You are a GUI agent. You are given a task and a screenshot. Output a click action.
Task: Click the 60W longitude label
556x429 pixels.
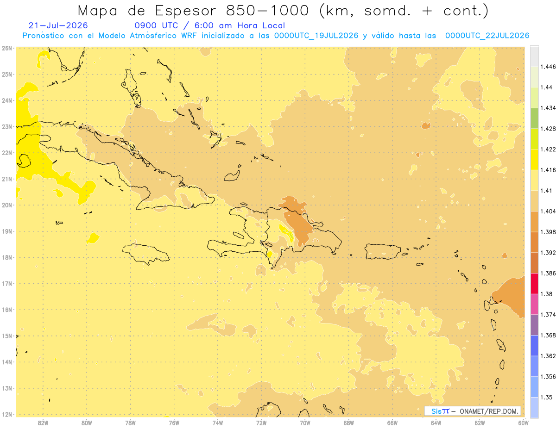[x=523, y=423]
